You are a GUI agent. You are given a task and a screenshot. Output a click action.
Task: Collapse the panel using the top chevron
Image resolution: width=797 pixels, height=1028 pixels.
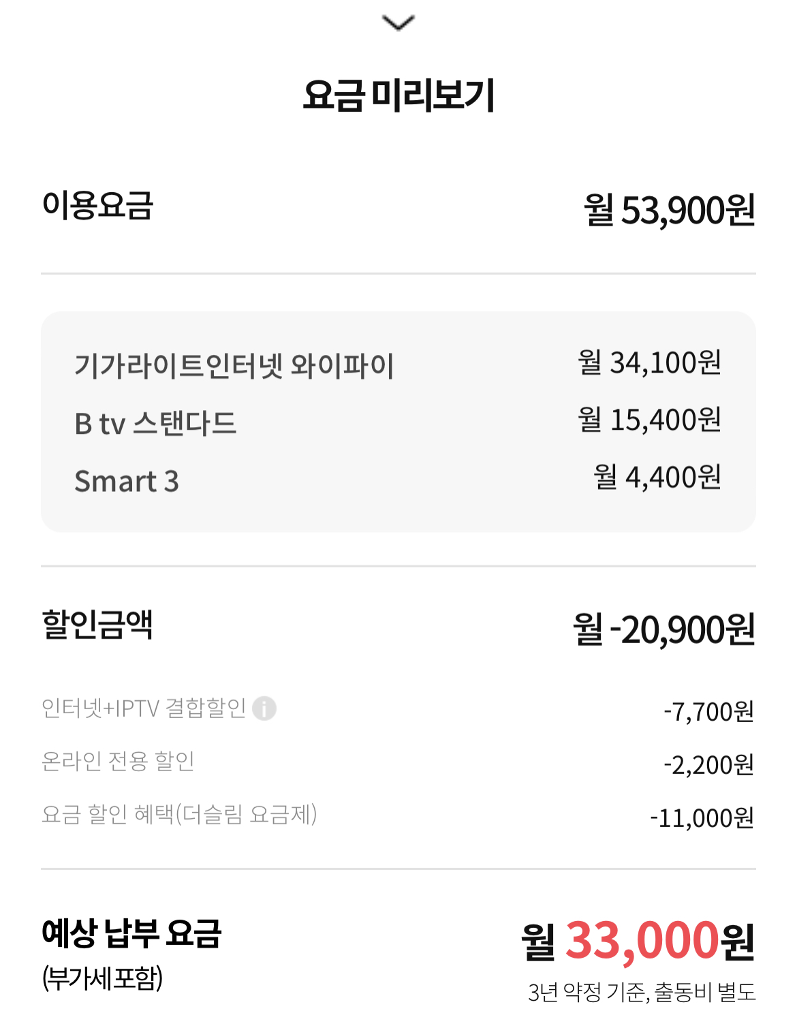(398, 23)
